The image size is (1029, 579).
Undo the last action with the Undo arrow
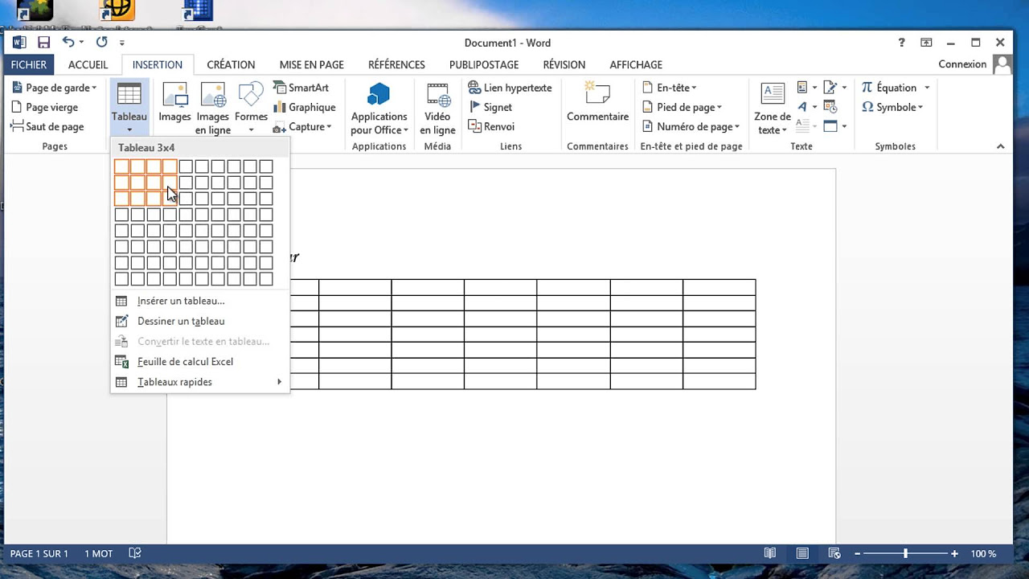pyautogui.click(x=68, y=43)
